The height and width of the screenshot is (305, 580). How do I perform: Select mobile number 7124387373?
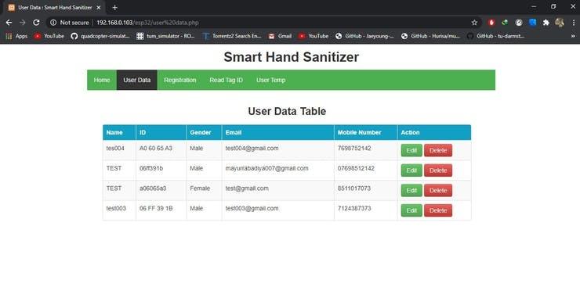[354, 208]
